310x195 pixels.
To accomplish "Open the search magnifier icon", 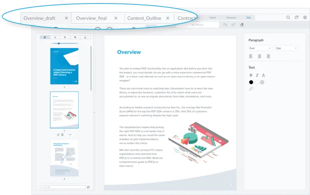I will coord(288,17).
